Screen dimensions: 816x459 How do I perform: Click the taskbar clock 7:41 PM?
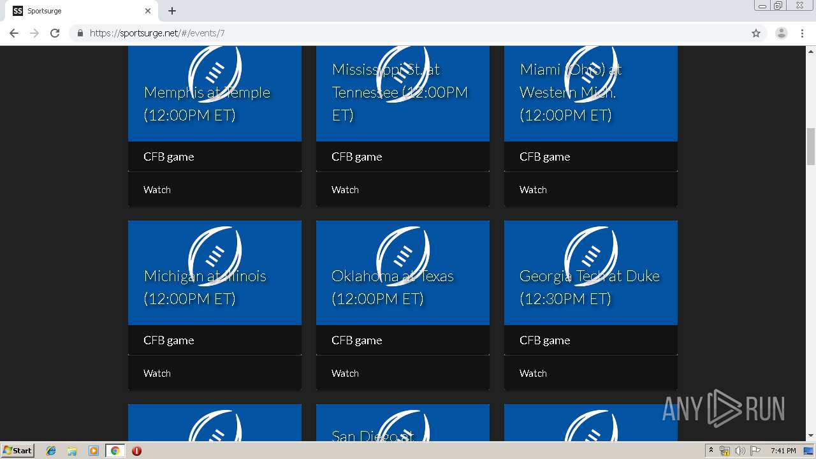pos(783,451)
